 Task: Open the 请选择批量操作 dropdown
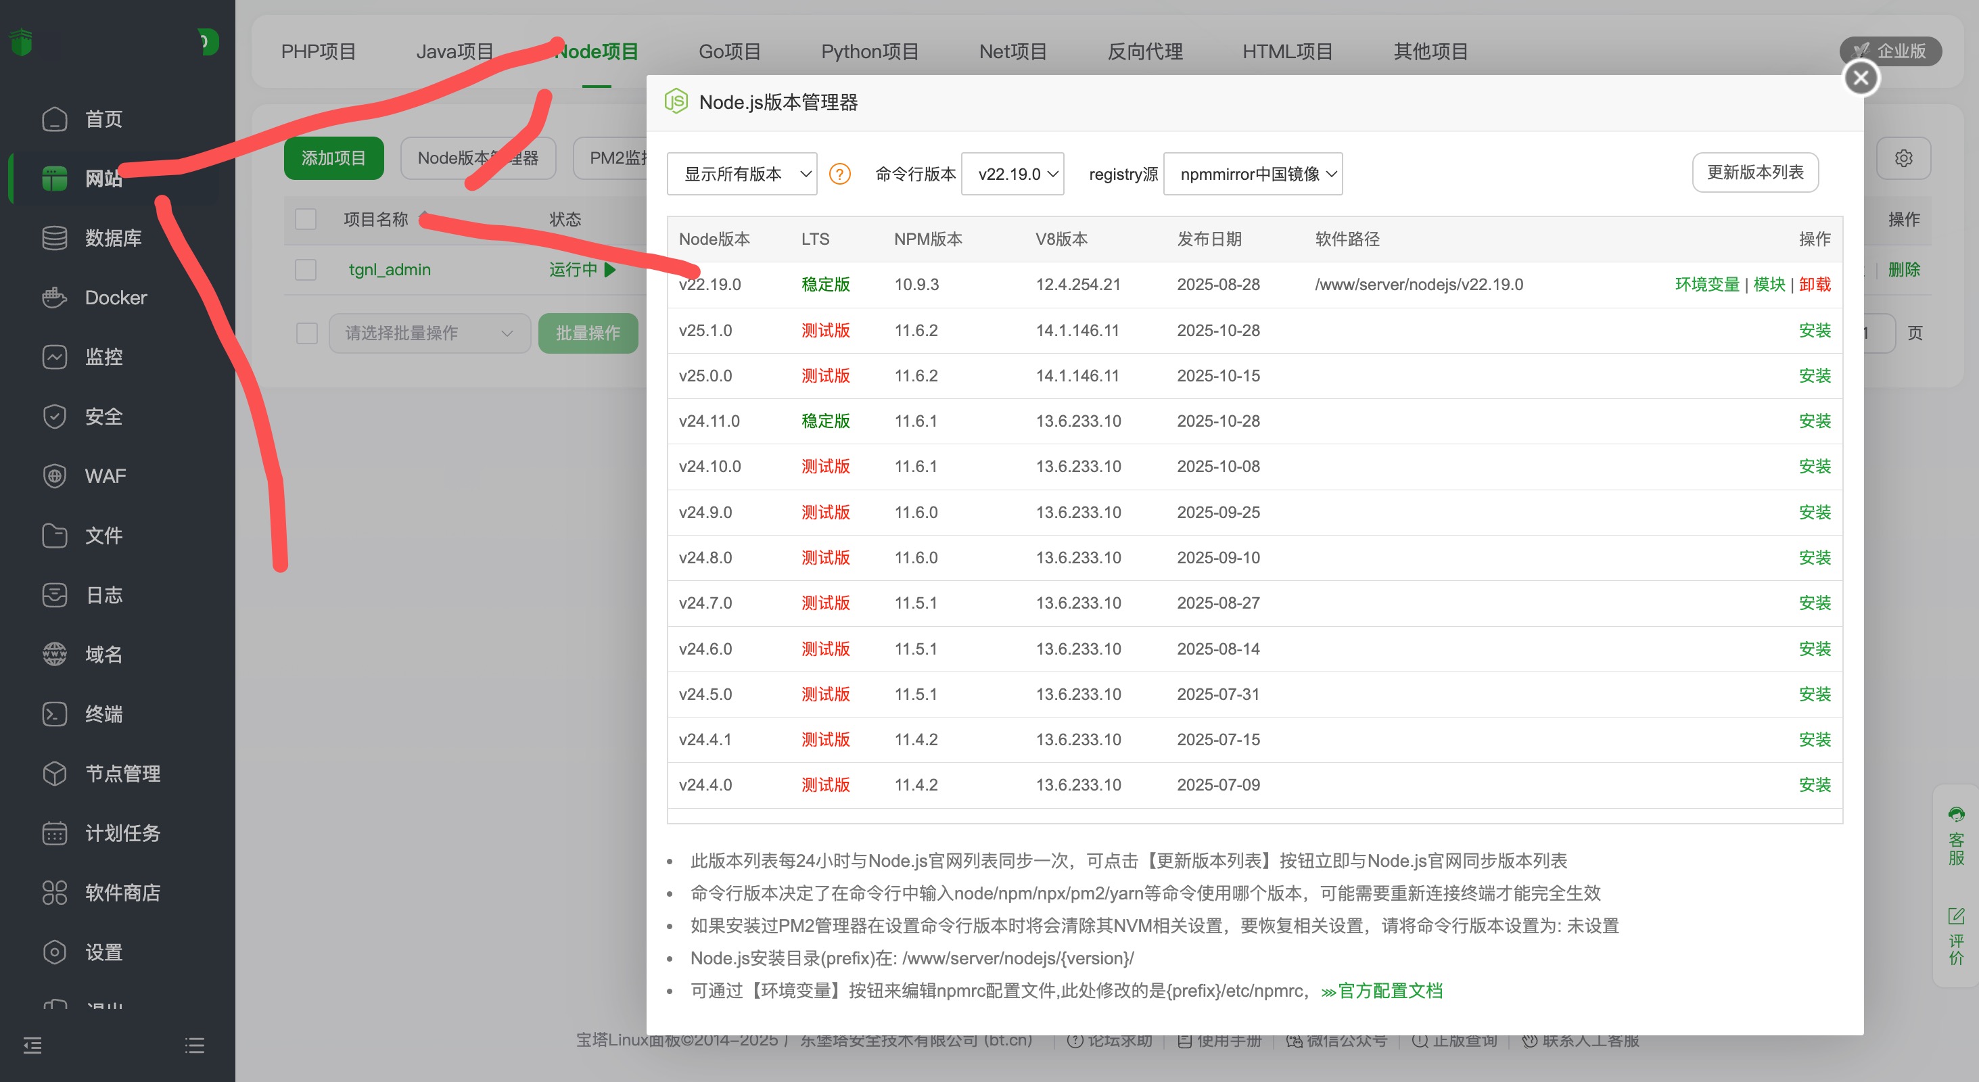click(429, 333)
